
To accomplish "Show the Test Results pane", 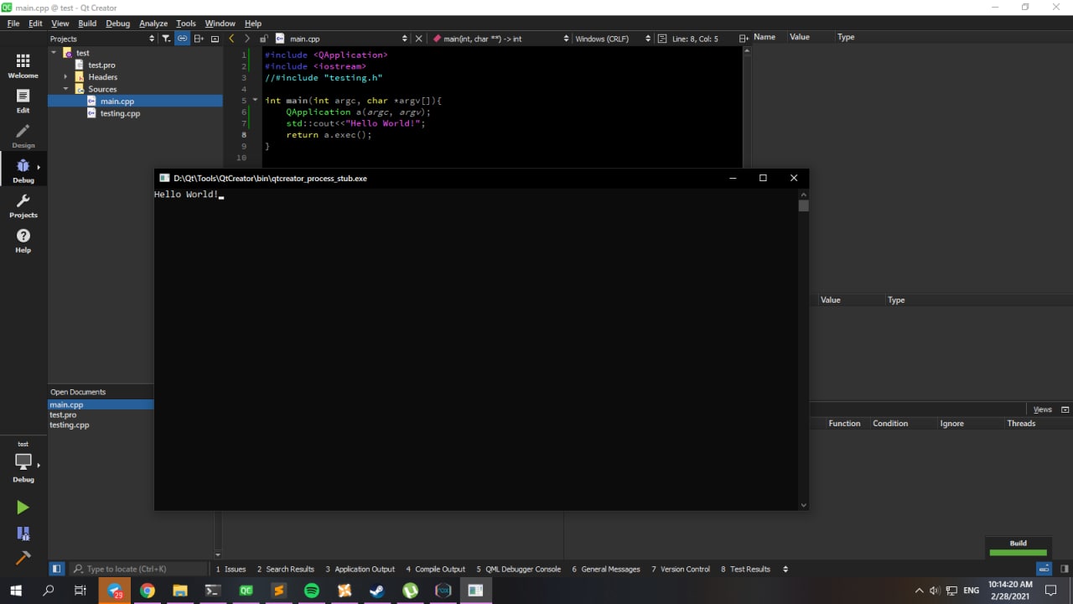I will pos(746,569).
